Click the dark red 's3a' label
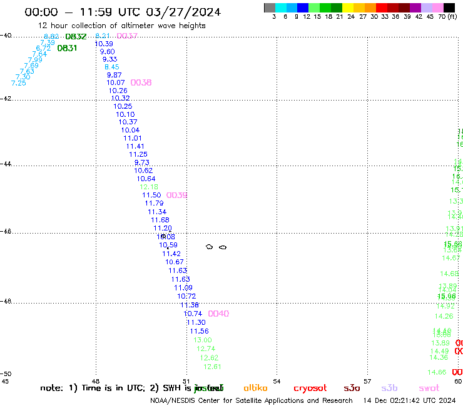This screenshot has width=463, height=406. (x=352, y=388)
